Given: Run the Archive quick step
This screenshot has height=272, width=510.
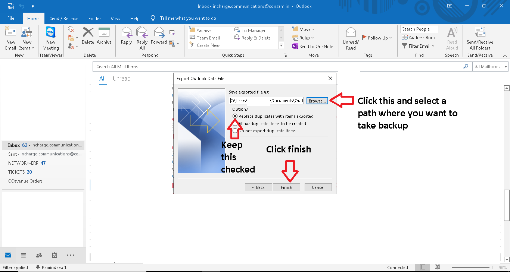Looking at the screenshot, I should (x=200, y=30).
